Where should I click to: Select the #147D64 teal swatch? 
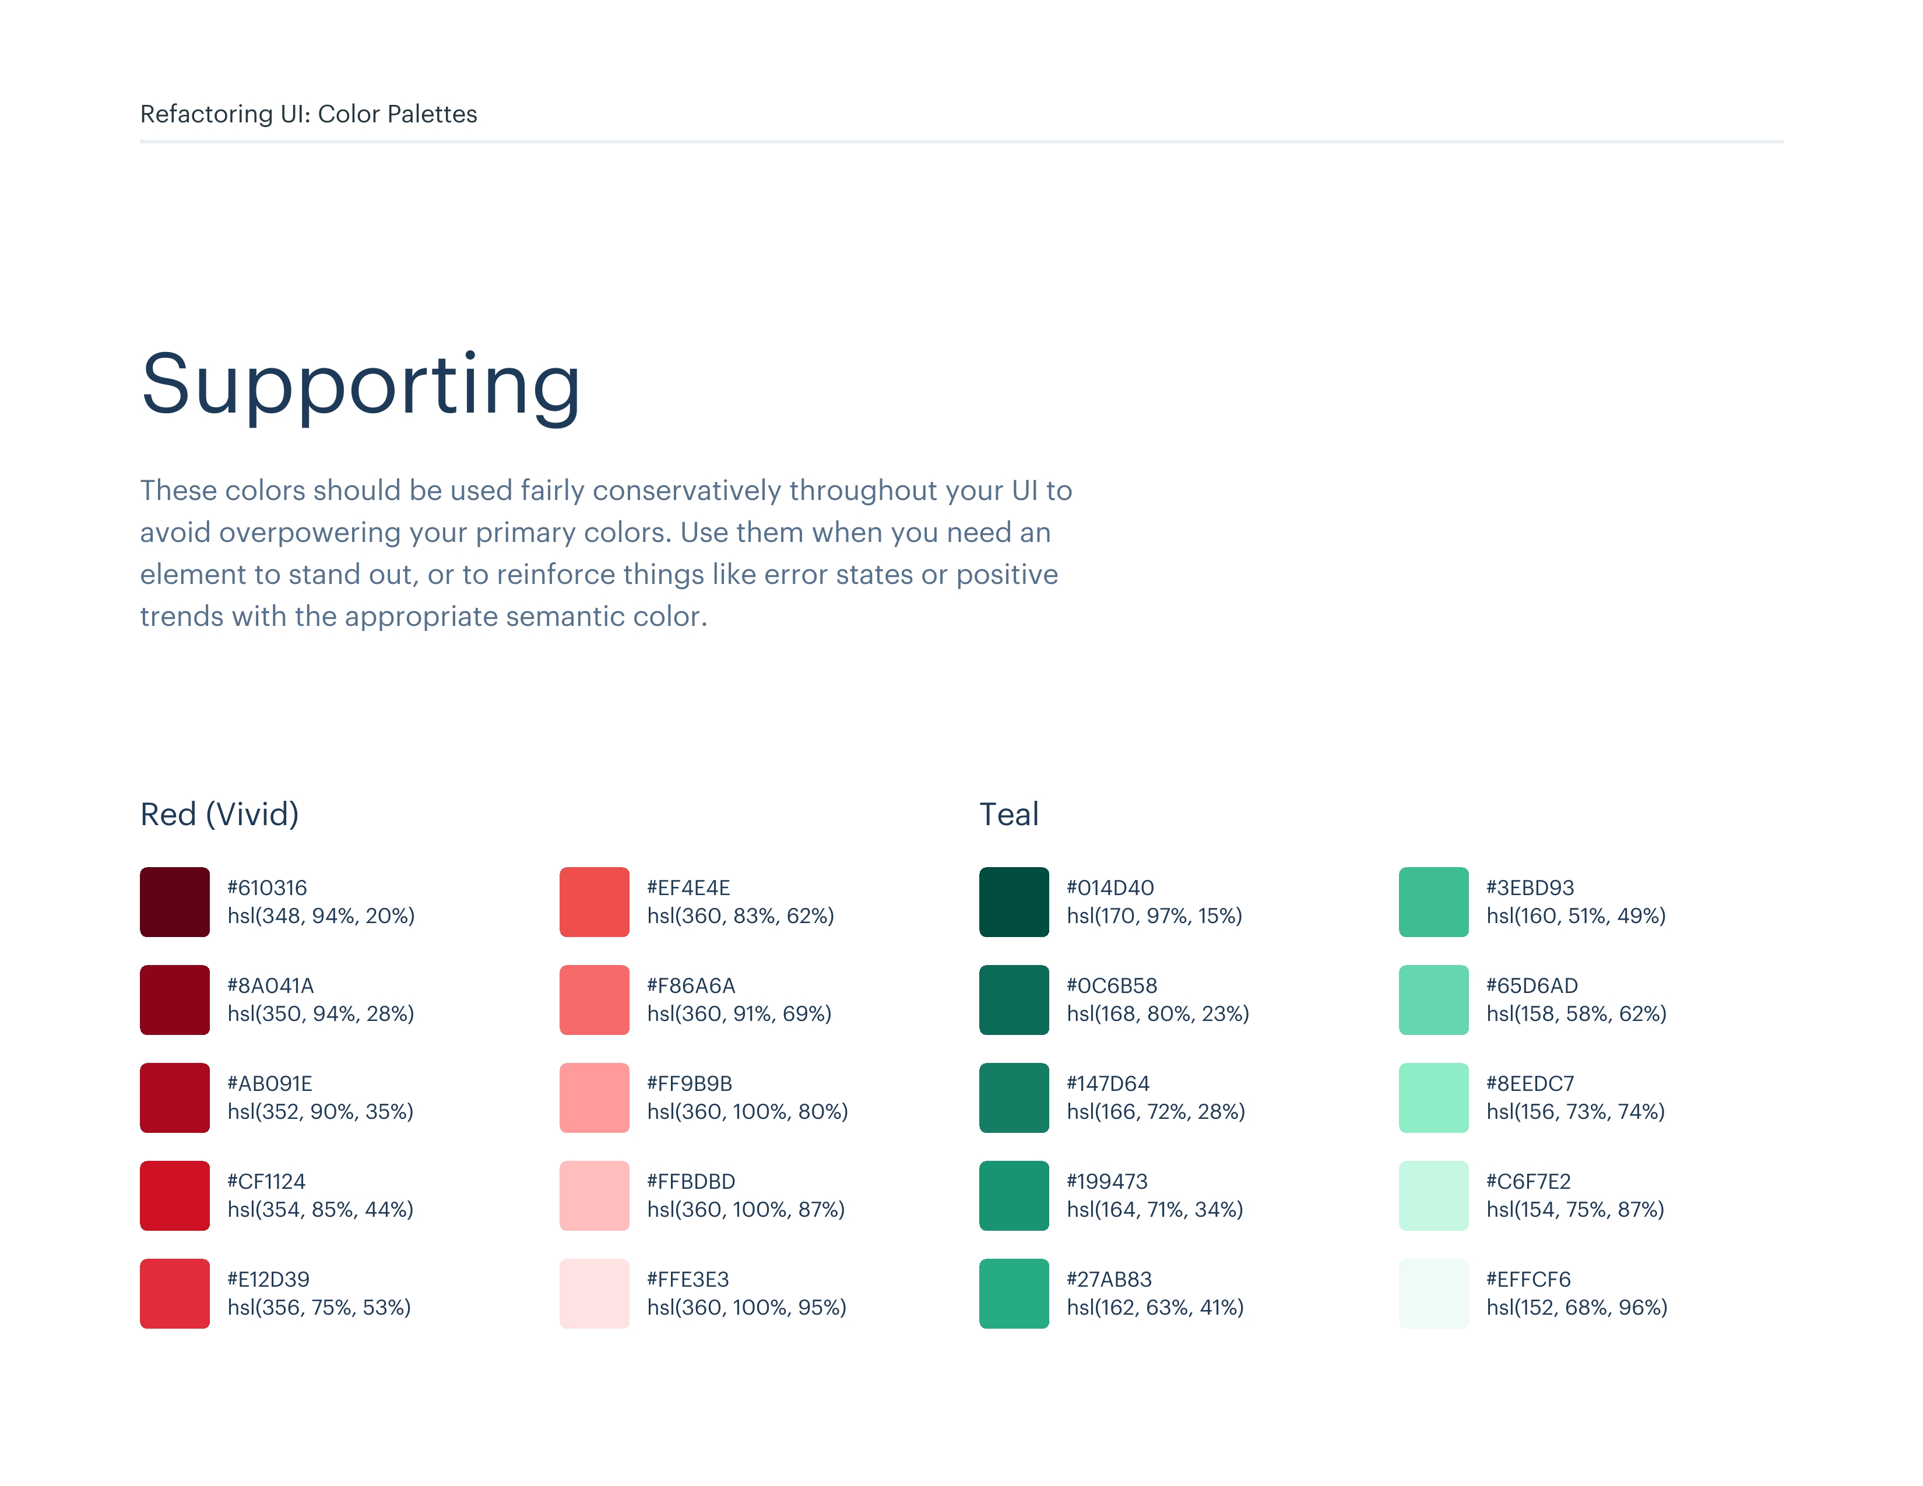[1014, 1097]
